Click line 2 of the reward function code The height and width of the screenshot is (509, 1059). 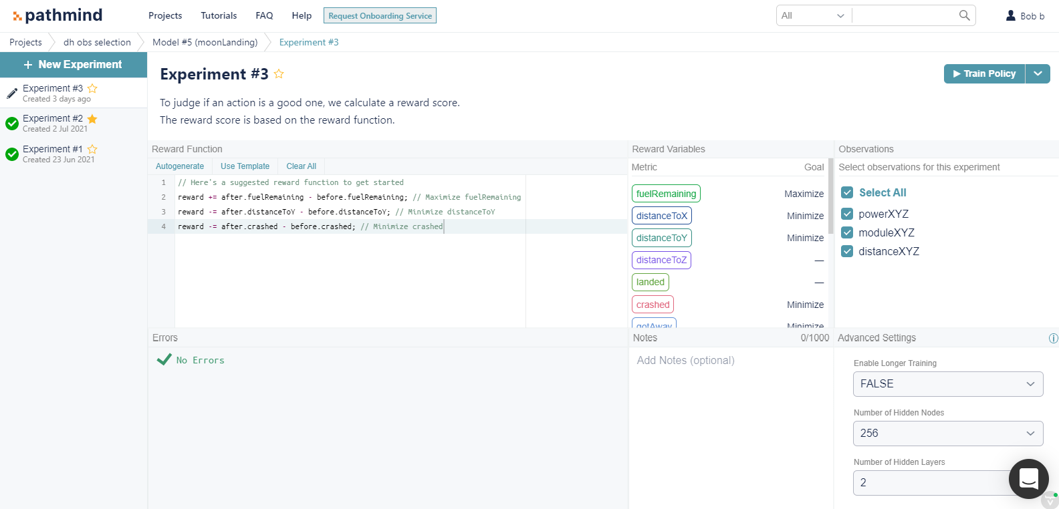point(349,197)
